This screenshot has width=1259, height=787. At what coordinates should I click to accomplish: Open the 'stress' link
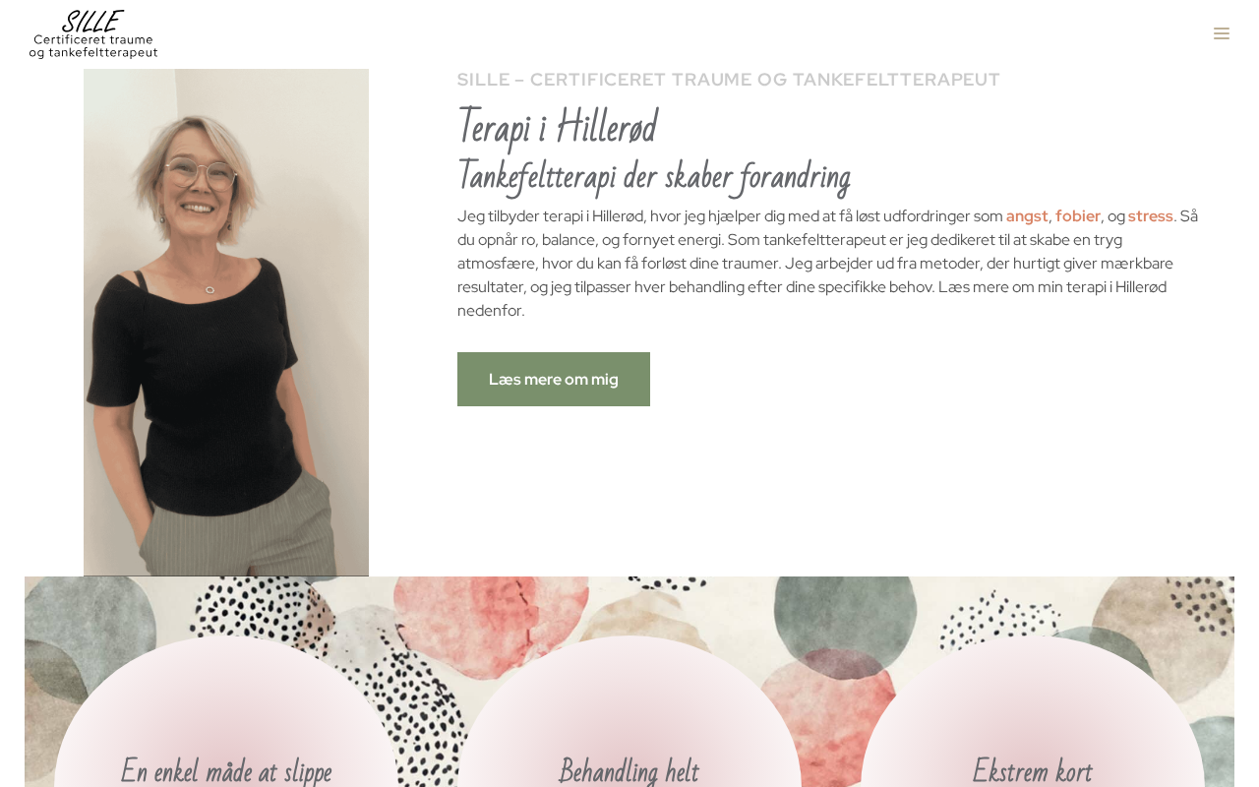click(x=1151, y=215)
